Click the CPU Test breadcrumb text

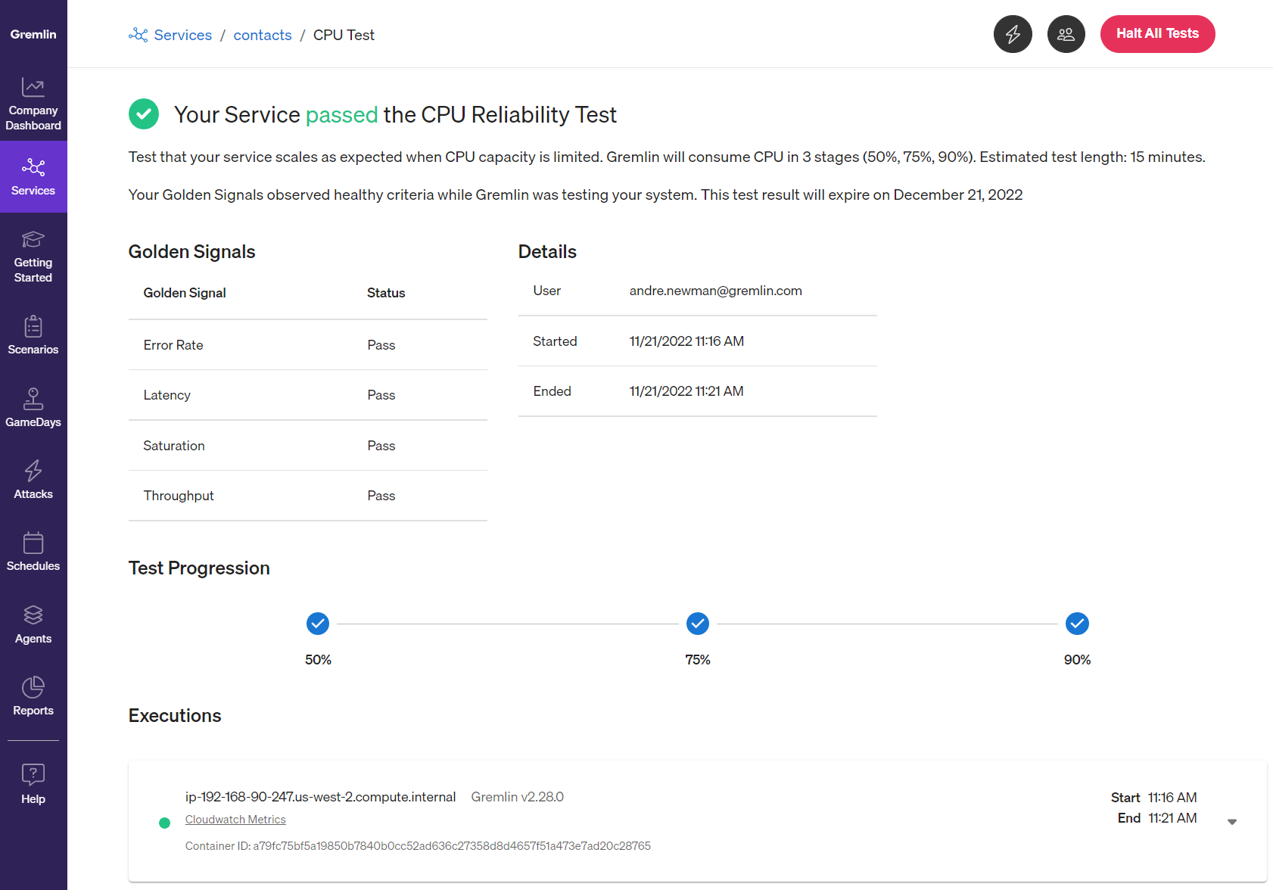point(344,35)
